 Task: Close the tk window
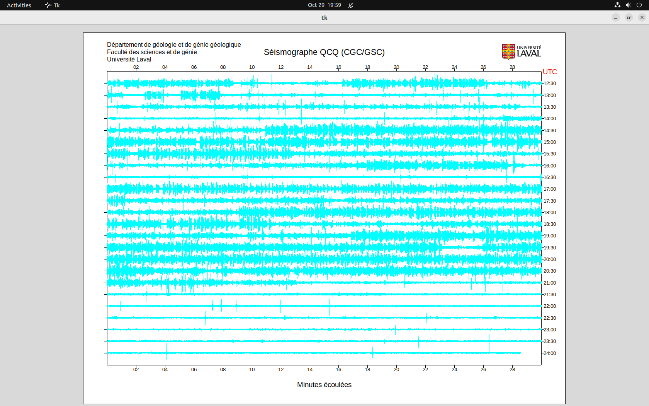[x=642, y=17]
